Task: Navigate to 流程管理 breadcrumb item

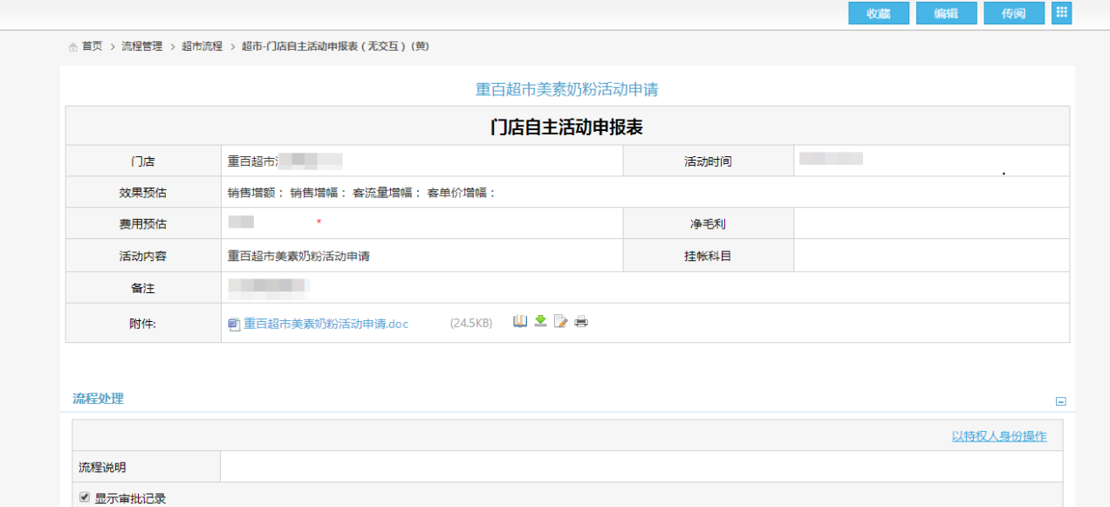Action: [141, 46]
